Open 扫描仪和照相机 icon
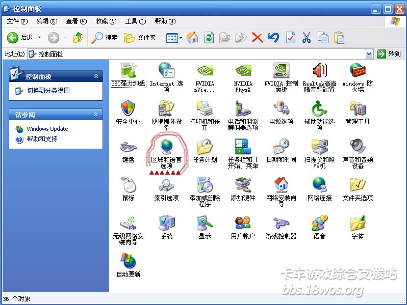Screen dimensions: 407x305 [x=319, y=147]
